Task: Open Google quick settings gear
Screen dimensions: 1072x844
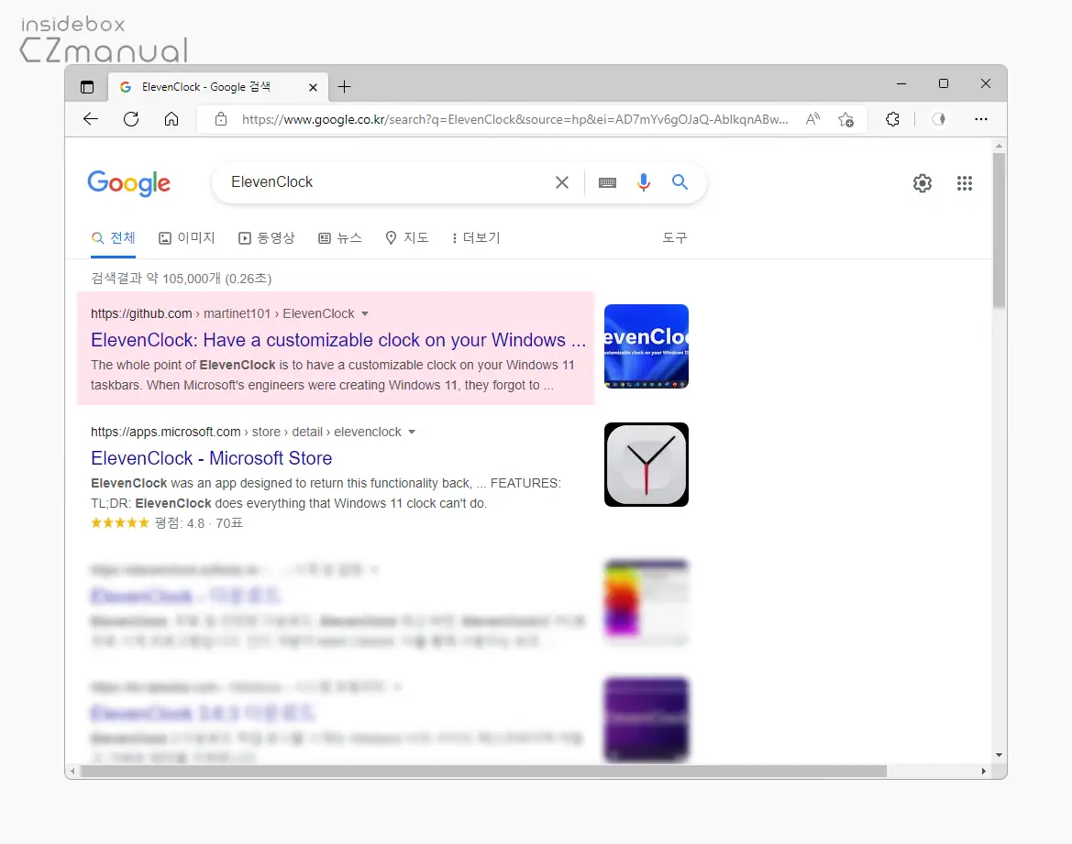Action: point(923,183)
